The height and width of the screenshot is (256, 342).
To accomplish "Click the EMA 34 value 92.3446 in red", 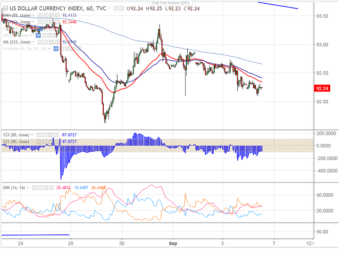I will coord(69,22).
